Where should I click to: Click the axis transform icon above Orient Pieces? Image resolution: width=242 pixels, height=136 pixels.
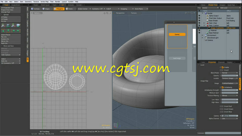tap(3, 25)
